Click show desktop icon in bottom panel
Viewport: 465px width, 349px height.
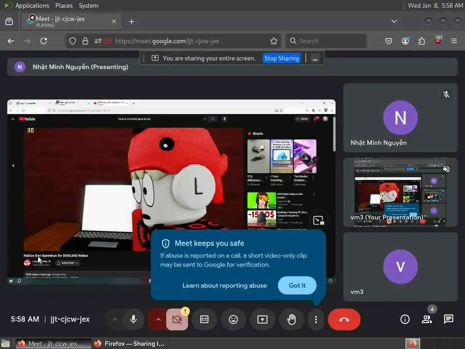click(x=5, y=344)
